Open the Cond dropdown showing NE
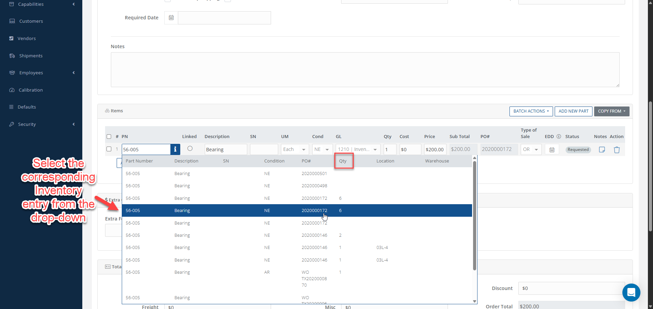 point(322,150)
